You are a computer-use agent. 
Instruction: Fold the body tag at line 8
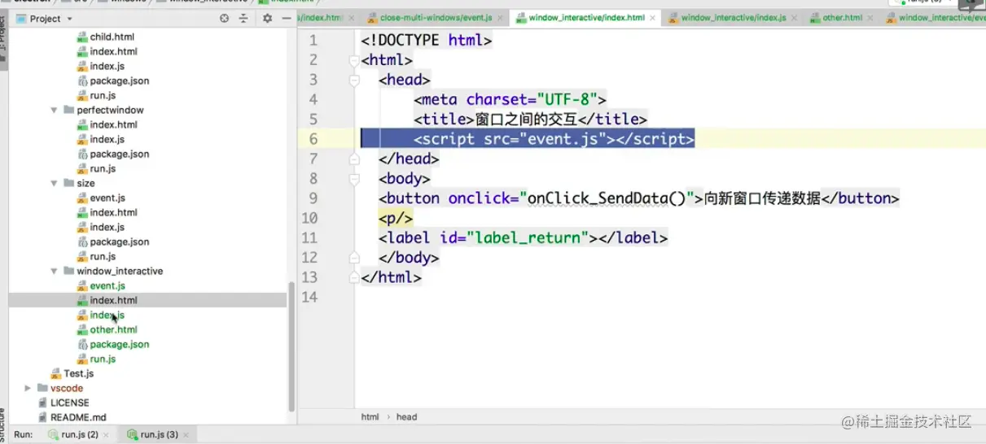354,179
